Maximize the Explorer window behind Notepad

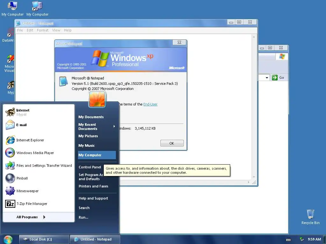(x=270, y=48)
